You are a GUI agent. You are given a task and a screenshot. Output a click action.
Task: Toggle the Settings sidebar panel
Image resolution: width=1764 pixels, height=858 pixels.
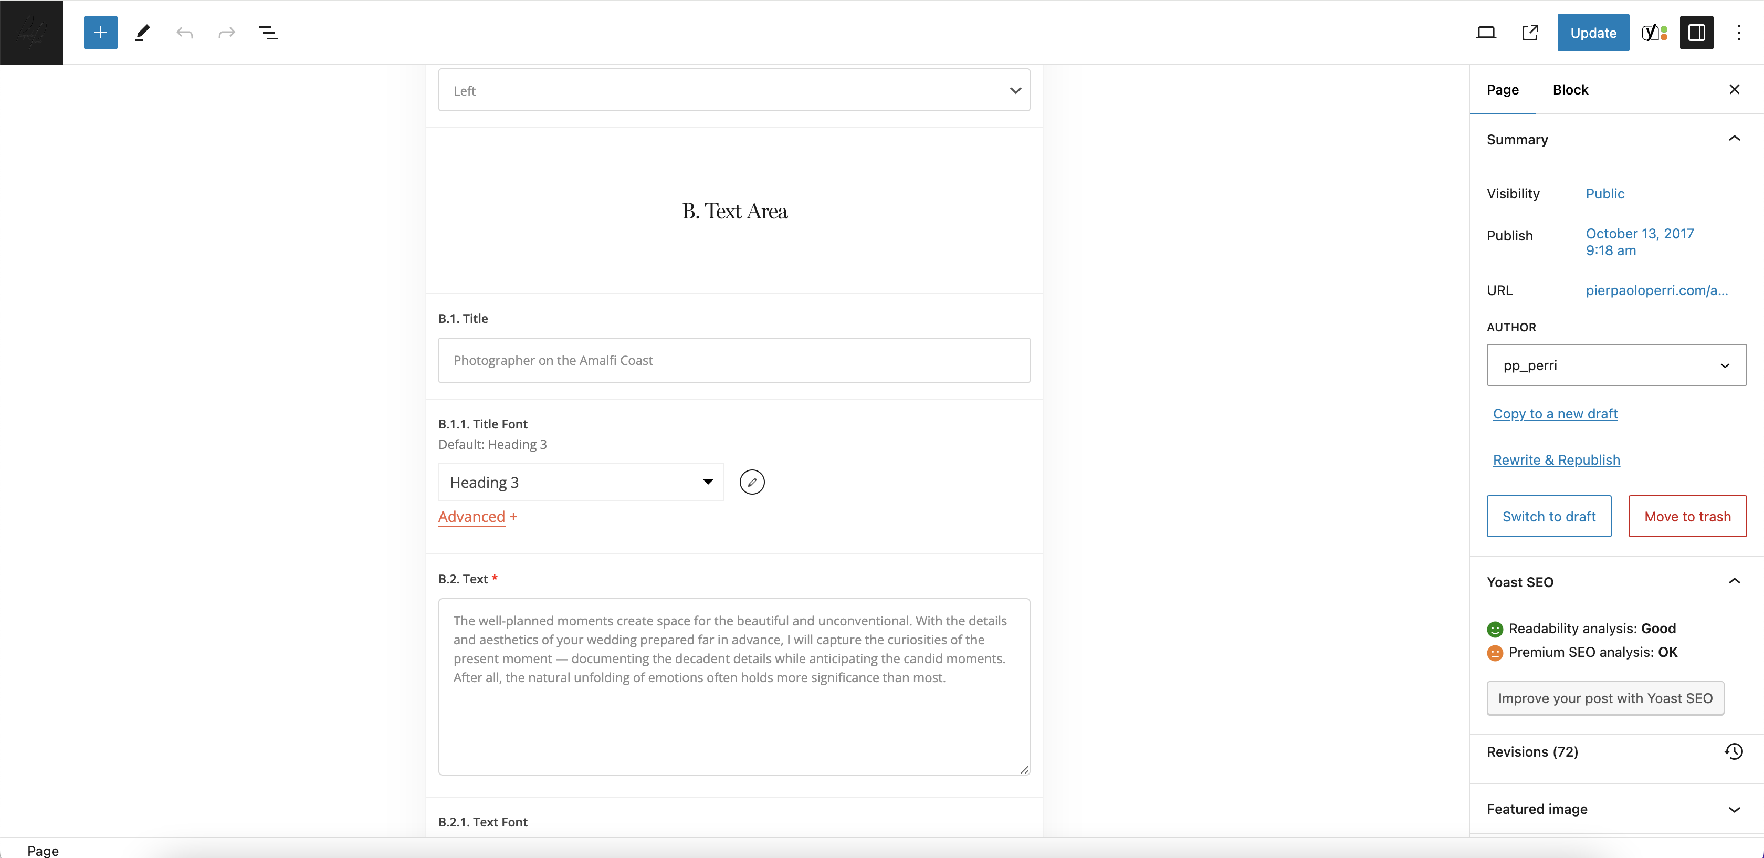coord(1697,32)
